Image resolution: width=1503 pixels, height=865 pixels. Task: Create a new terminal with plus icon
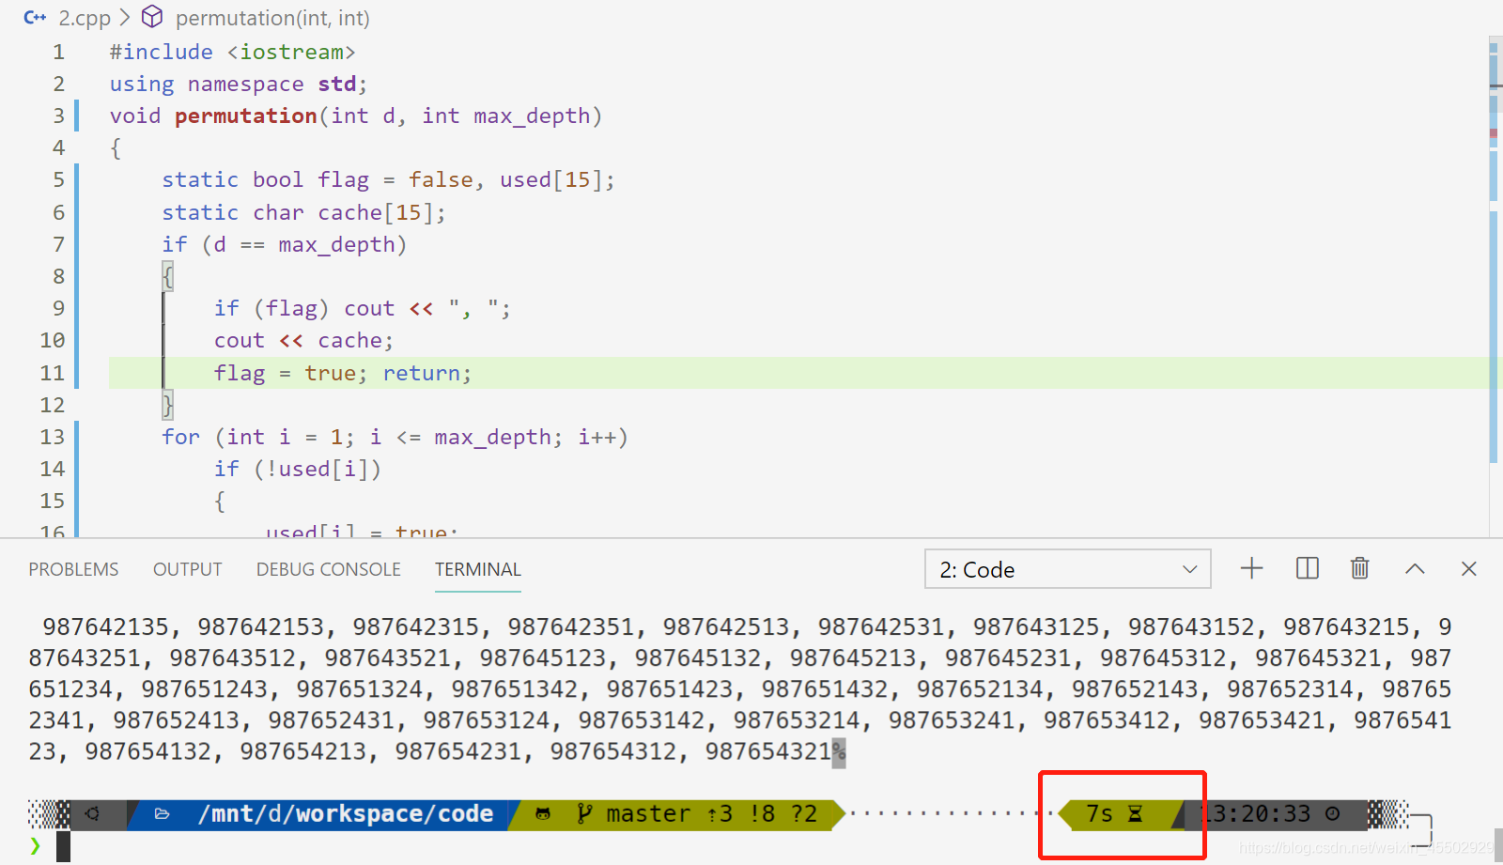point(1251,568)
